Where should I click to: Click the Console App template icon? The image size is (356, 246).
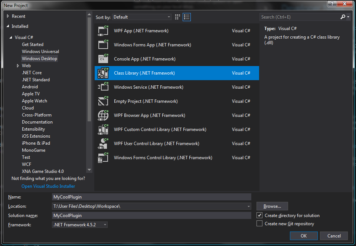point(103,59)
